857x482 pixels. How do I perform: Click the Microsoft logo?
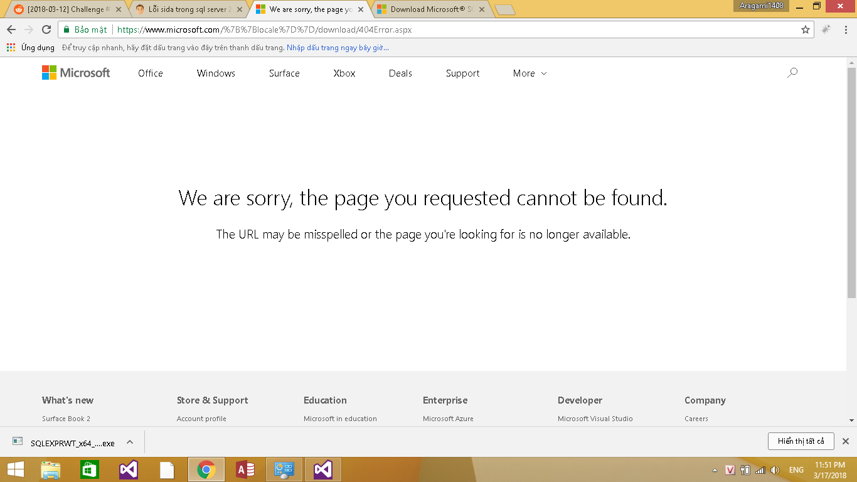(x=76, y=73)
